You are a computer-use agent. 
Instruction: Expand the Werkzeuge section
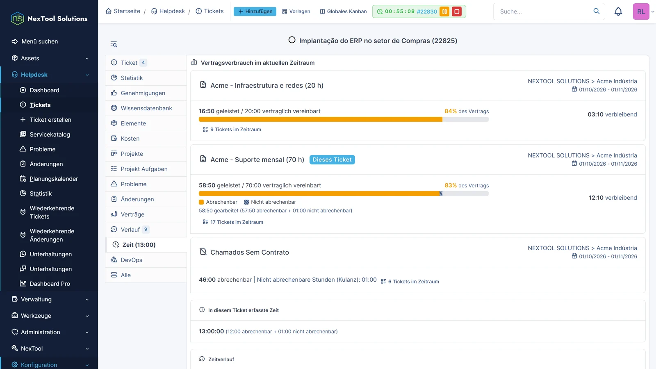49,316
